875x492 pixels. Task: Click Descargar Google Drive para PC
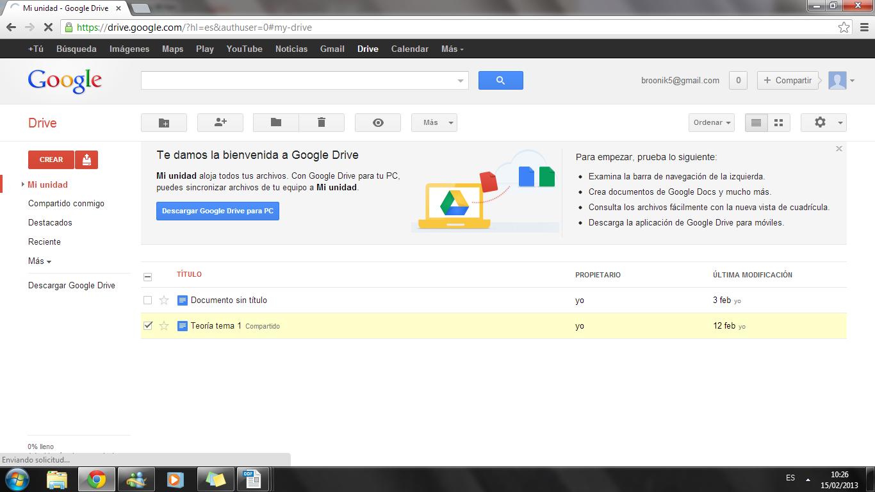coord(218,211)
